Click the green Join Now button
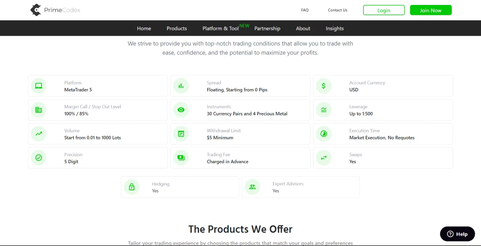Image resolution: width=481 pixels, height=246 pixels. click(430, 10)
